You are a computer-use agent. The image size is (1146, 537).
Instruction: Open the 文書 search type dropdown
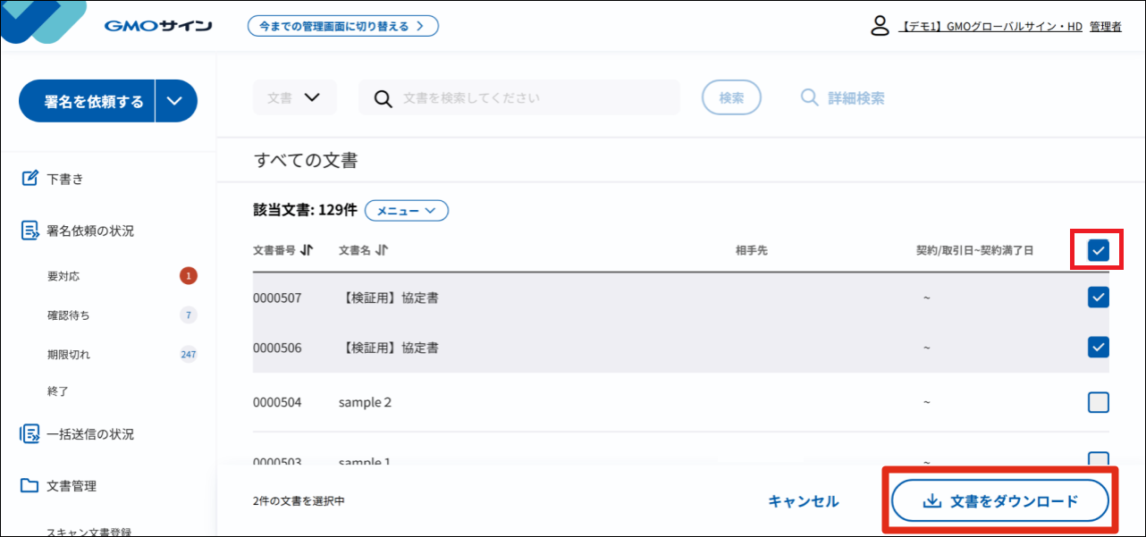pyautogui.click(x=295, y=97)
